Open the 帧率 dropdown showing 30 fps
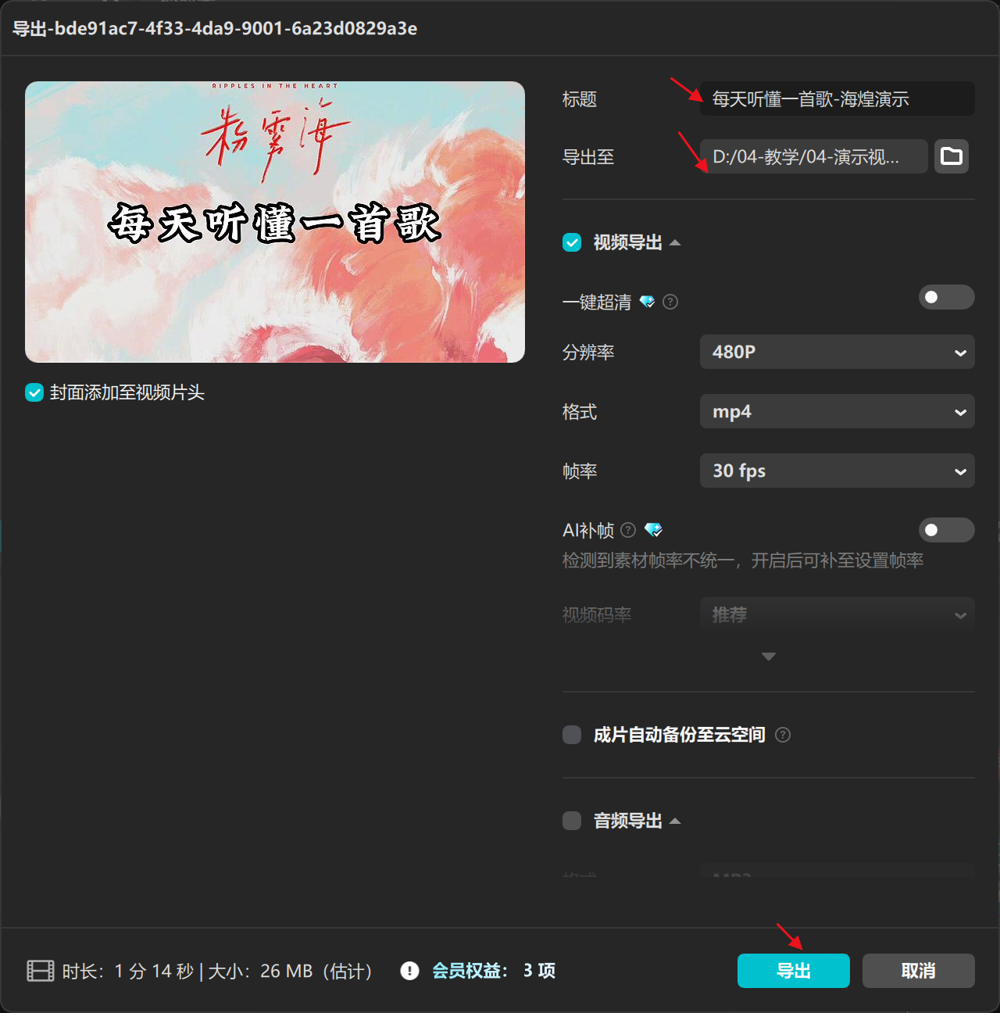The width and height of the screenshot is (1000, 1013). pos(837,471)
